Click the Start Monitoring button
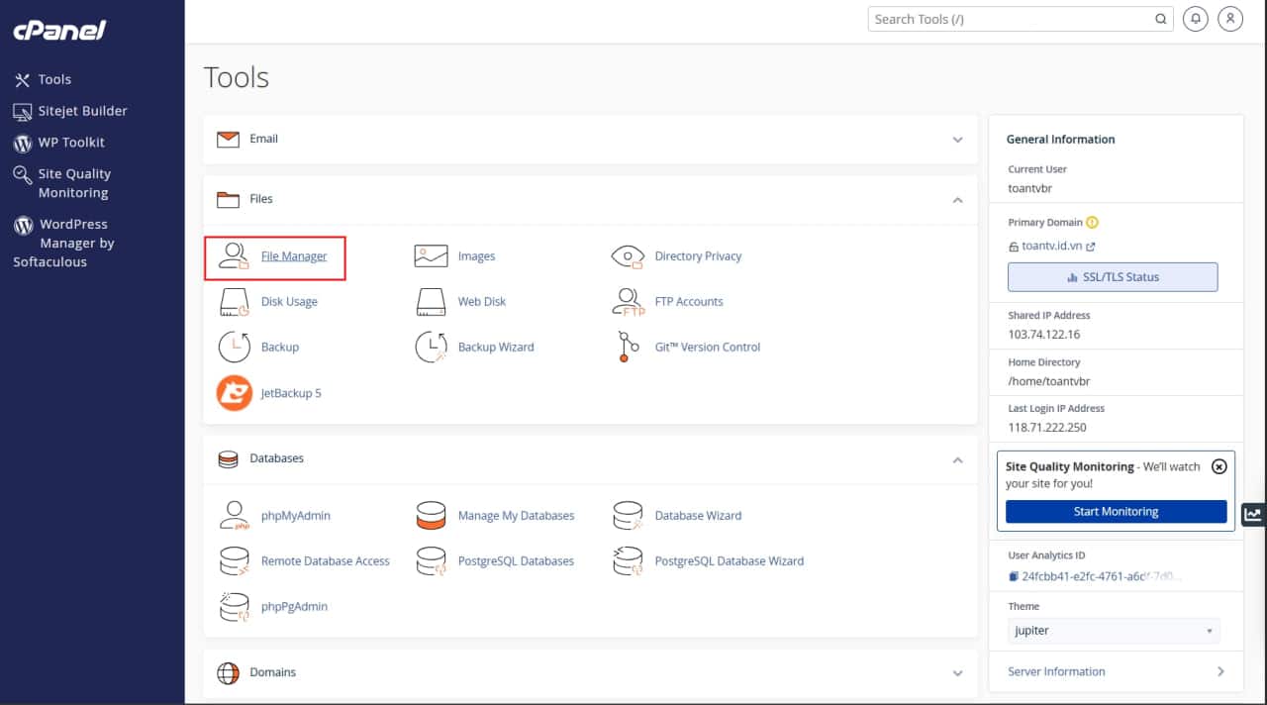The width and height of the screenshot is (1267, 705). (1116, 512)
